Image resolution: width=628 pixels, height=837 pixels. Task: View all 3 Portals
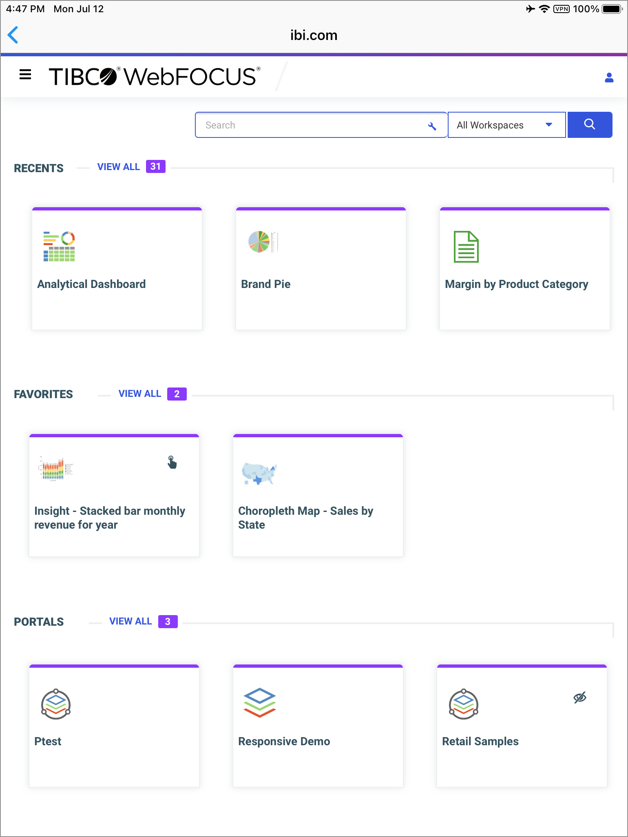[x=130, y=621]
